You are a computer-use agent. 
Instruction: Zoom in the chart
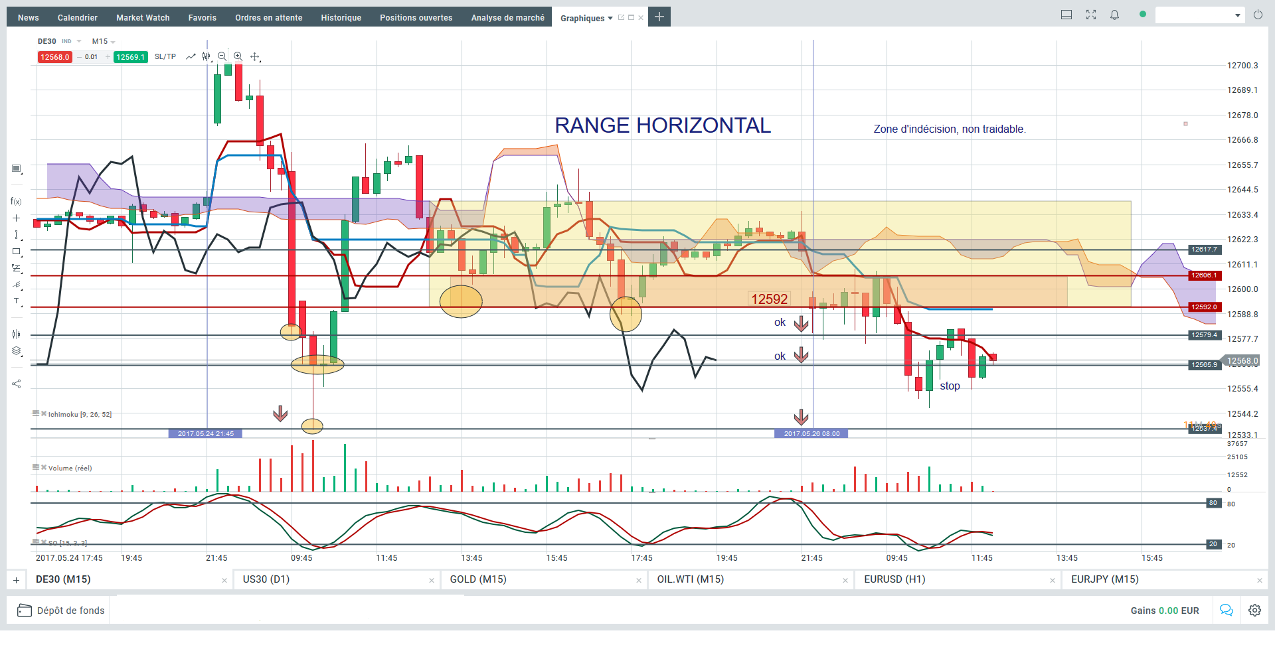click(238, 56)
